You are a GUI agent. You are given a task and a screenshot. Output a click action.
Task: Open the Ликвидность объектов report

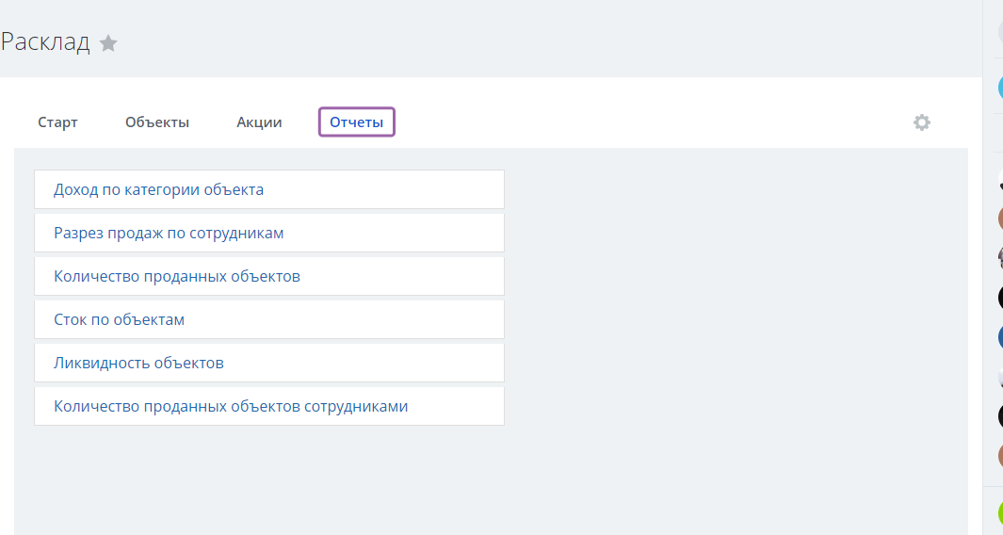click(269, 363)
